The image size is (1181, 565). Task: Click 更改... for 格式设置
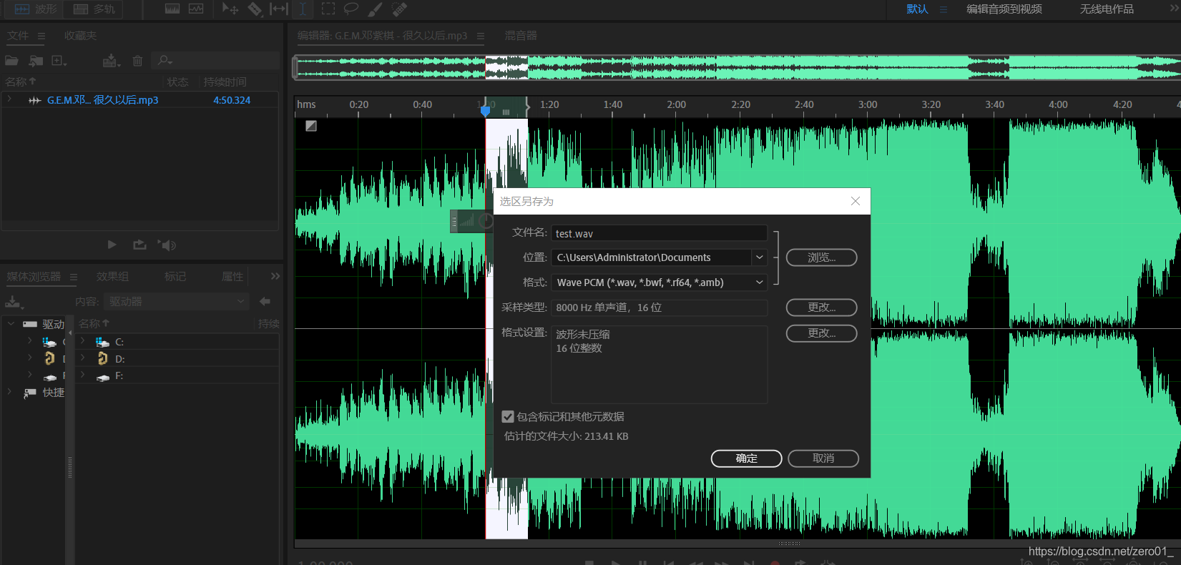click(821, 333)
